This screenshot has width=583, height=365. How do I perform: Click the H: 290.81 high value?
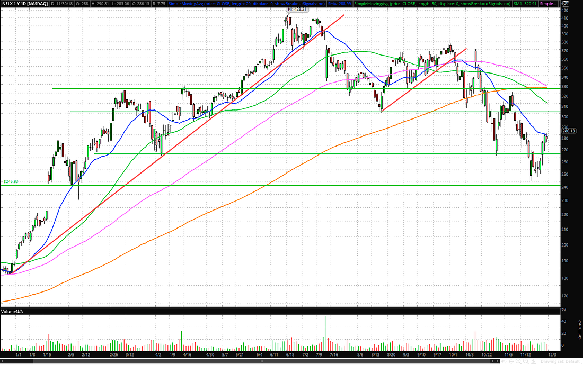[x=100, y=3]
